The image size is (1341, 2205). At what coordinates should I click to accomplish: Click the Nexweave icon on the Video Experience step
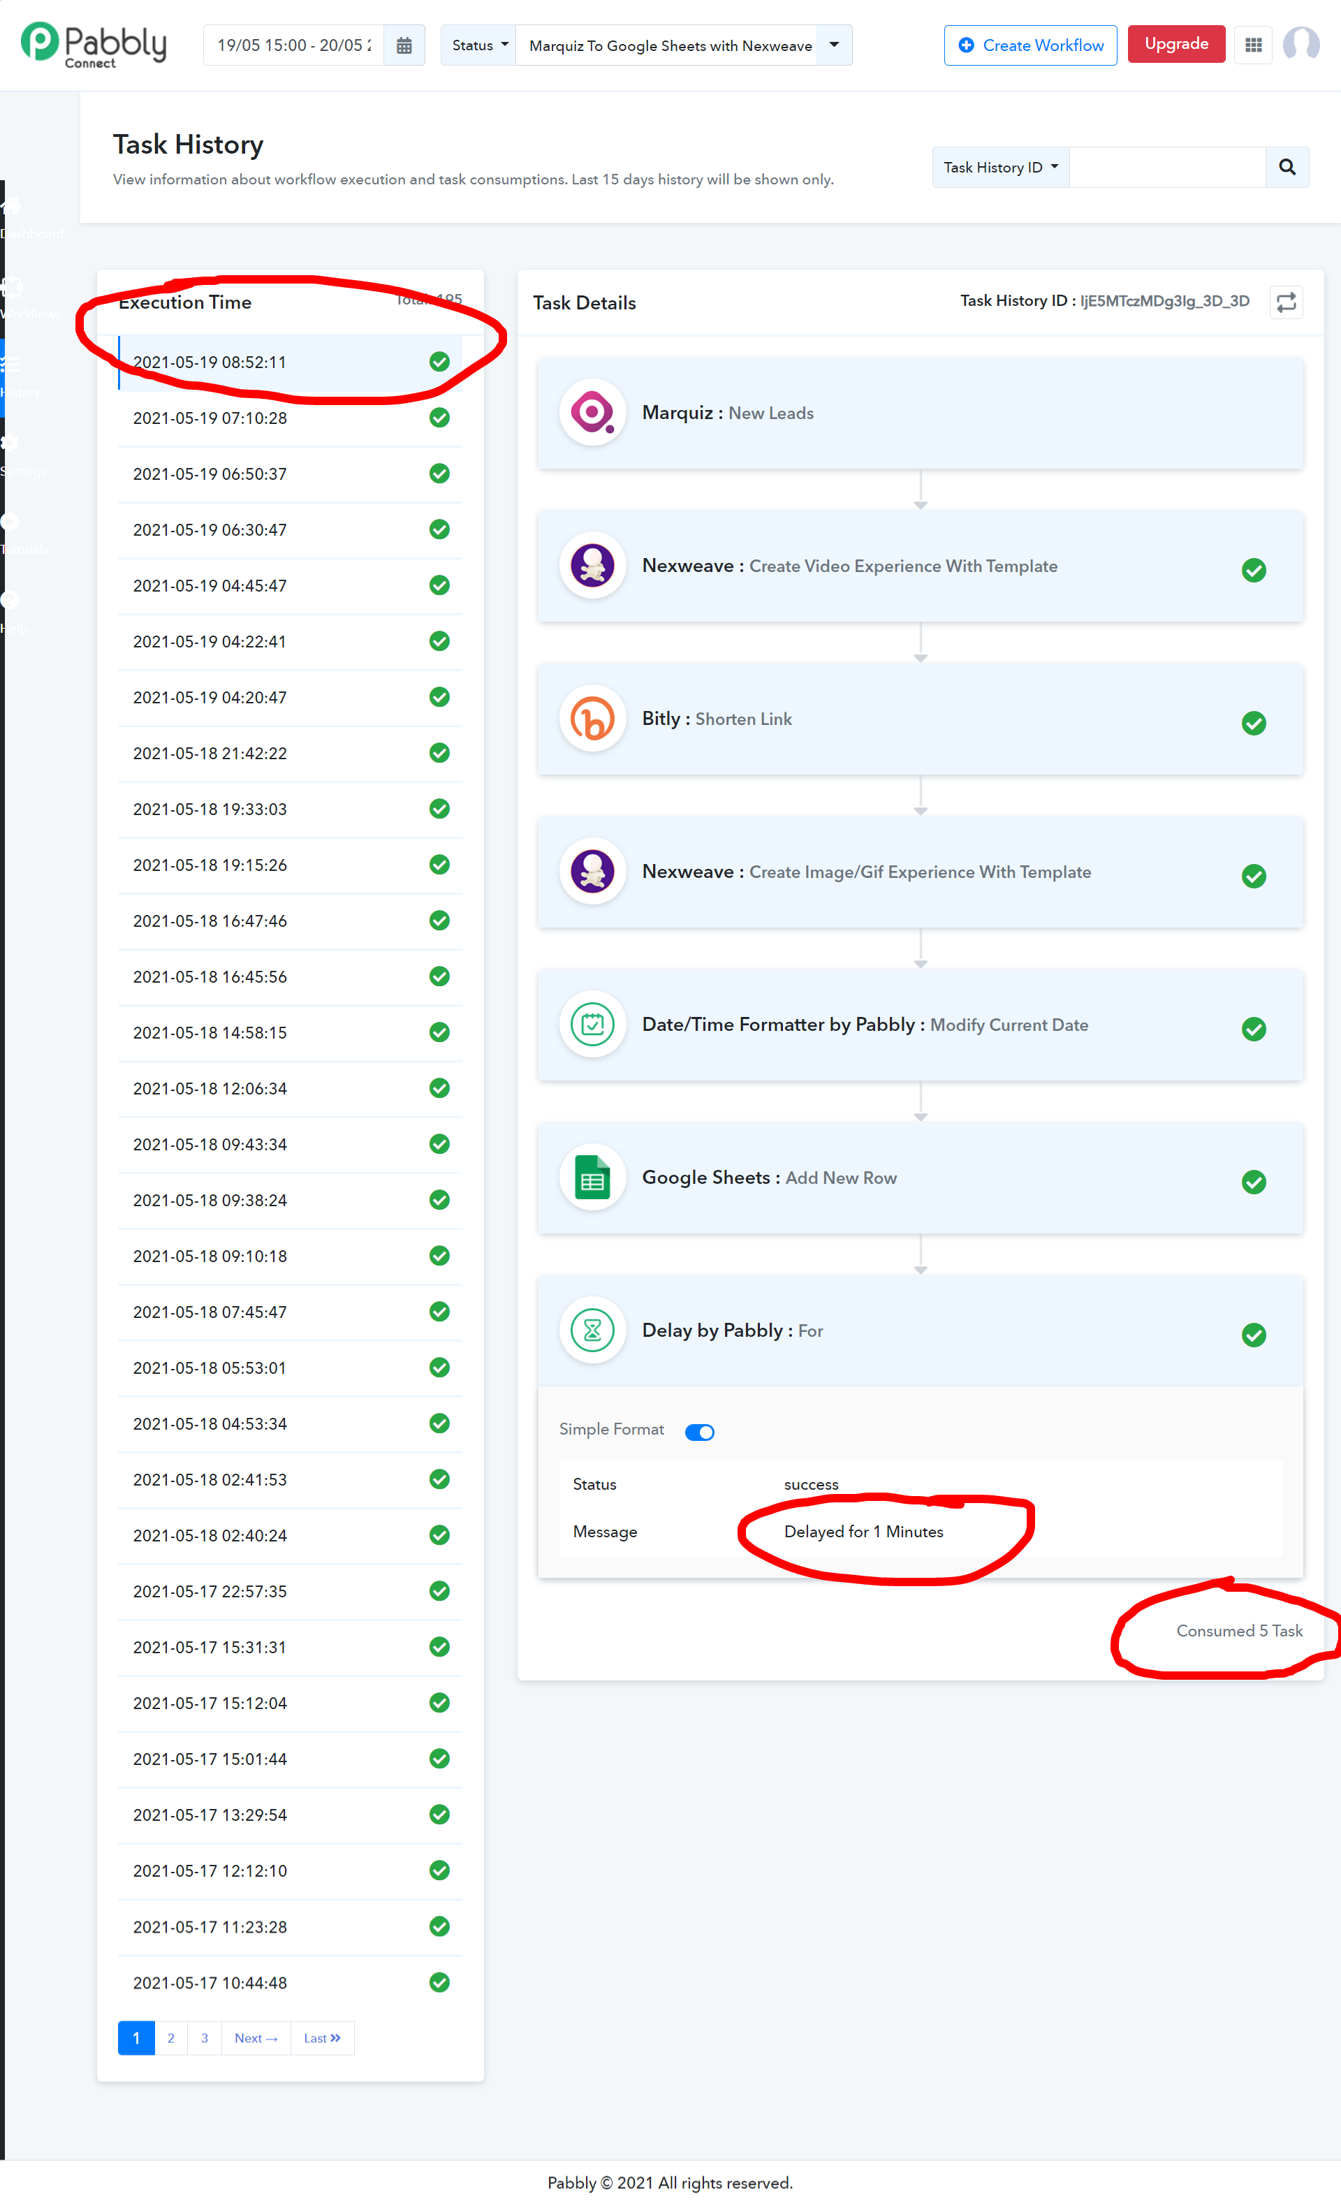coord(592,566)
